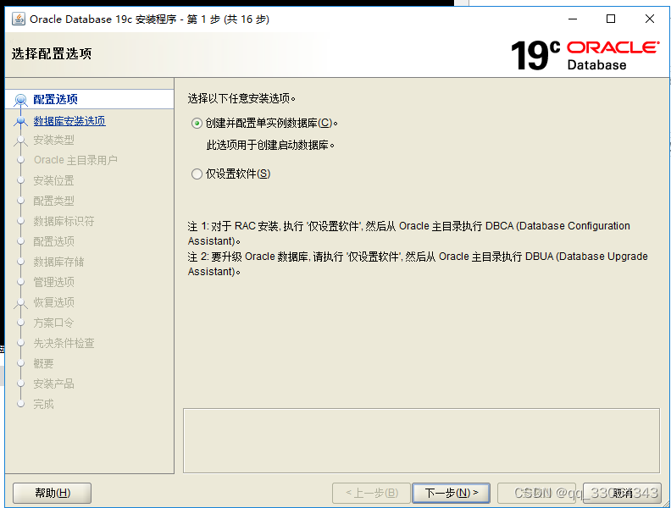The height and width of the screenshot is (508, 671).
Task: Click the step dot beside 数据库存储
Action: click(20, 262)
